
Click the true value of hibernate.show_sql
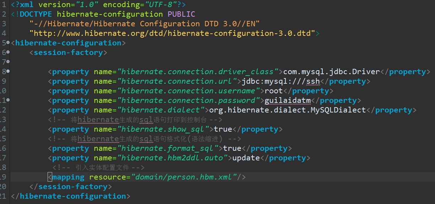click(x=223, y=129)
